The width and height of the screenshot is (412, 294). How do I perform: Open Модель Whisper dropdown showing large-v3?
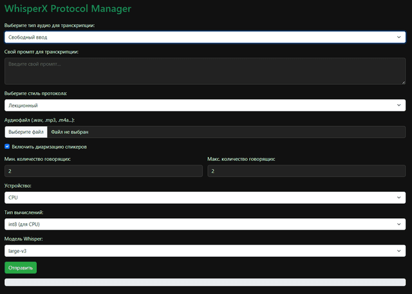pyautogui.click(x=205, y=251)
